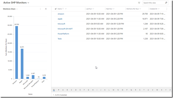This screenshot has width=173, height=98.
Task: Click the PowerPlatform axis label in chart
Action: pyautogui.click(x=35, y=84)
